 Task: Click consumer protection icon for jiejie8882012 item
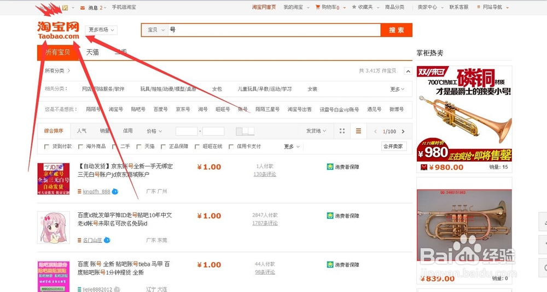[330, 265]
